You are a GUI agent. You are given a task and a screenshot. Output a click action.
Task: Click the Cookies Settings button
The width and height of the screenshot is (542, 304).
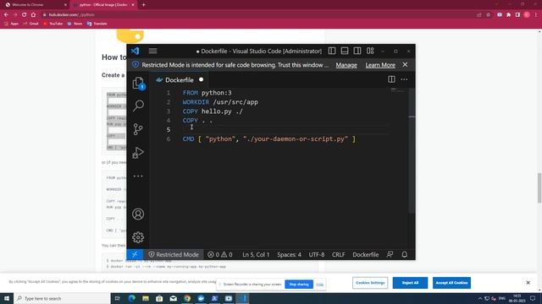pos(370,283)
